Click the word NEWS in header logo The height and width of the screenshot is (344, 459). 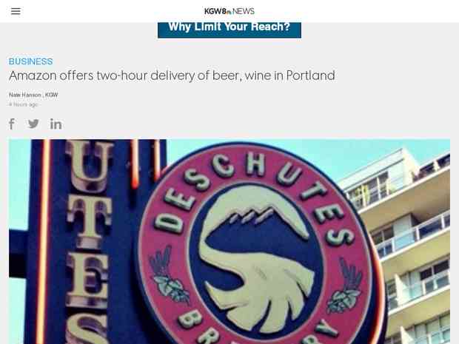244,11
